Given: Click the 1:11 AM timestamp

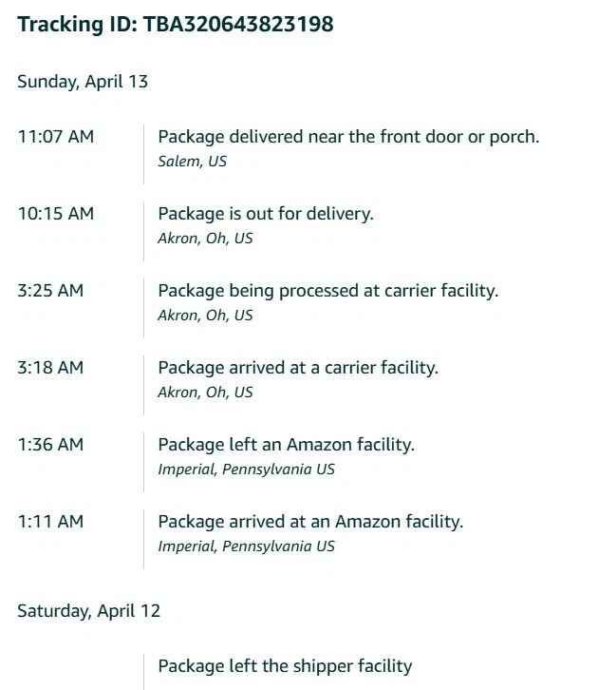Looking at the screenshot, I should (50, 522).
